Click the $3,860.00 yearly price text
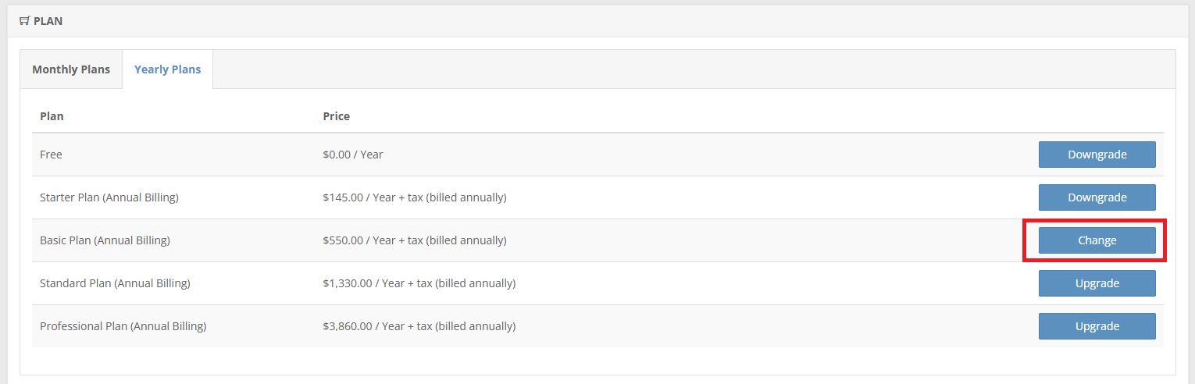Image resolution: width=1195 pixels, height=384 pixels. pyautogui.click(x=419, y=326)
